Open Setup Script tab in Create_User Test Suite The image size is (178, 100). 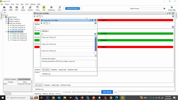click(62, 70)
